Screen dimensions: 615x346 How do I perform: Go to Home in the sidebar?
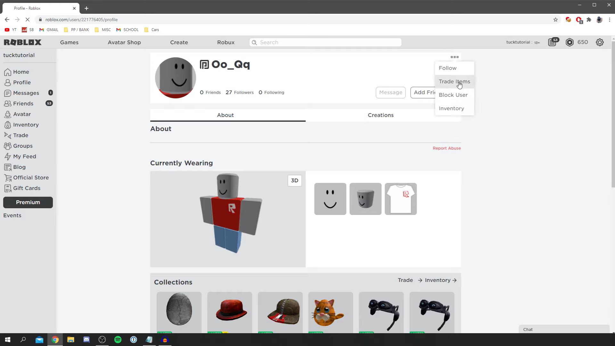point(17,72)
